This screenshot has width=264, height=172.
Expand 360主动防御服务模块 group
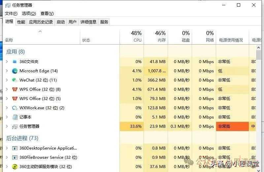tap(7, 167)
